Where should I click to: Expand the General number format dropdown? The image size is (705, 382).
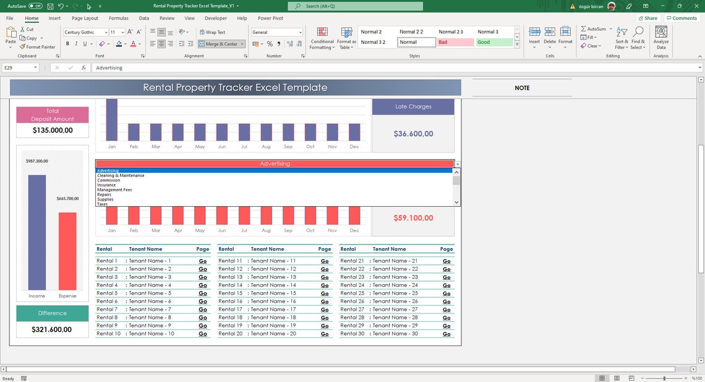pyautogui.click(x=301, y=32)
